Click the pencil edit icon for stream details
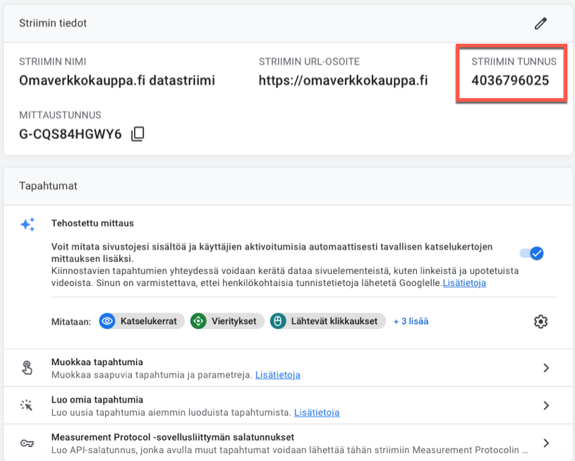The height and width of the screenshot is (461, 575). [x=540, y=23]
